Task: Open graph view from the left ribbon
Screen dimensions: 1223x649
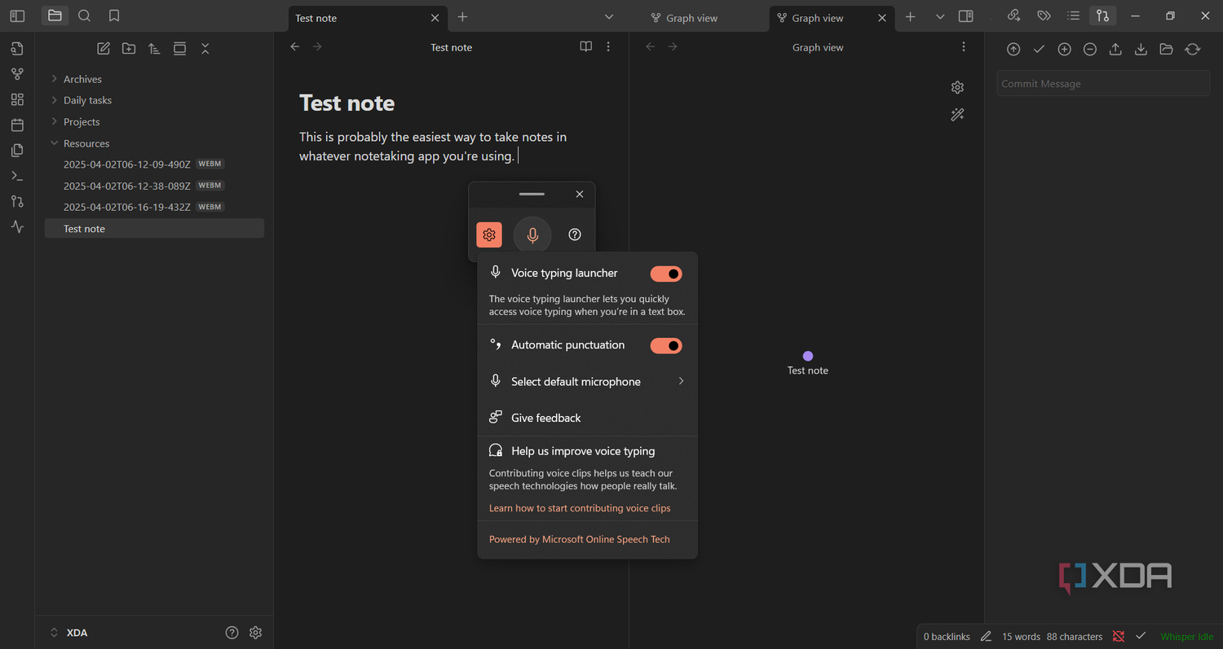Action: (17, 74)
